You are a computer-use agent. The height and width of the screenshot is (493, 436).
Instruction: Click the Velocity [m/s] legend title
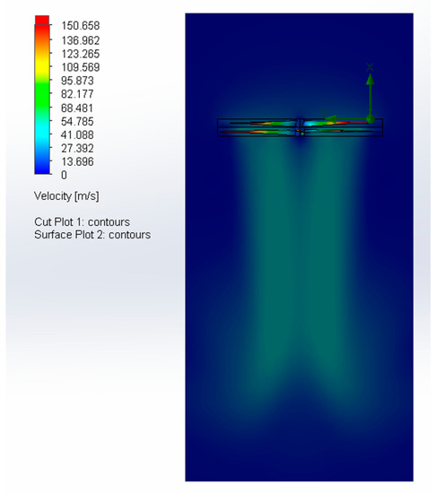coord(66,196)
